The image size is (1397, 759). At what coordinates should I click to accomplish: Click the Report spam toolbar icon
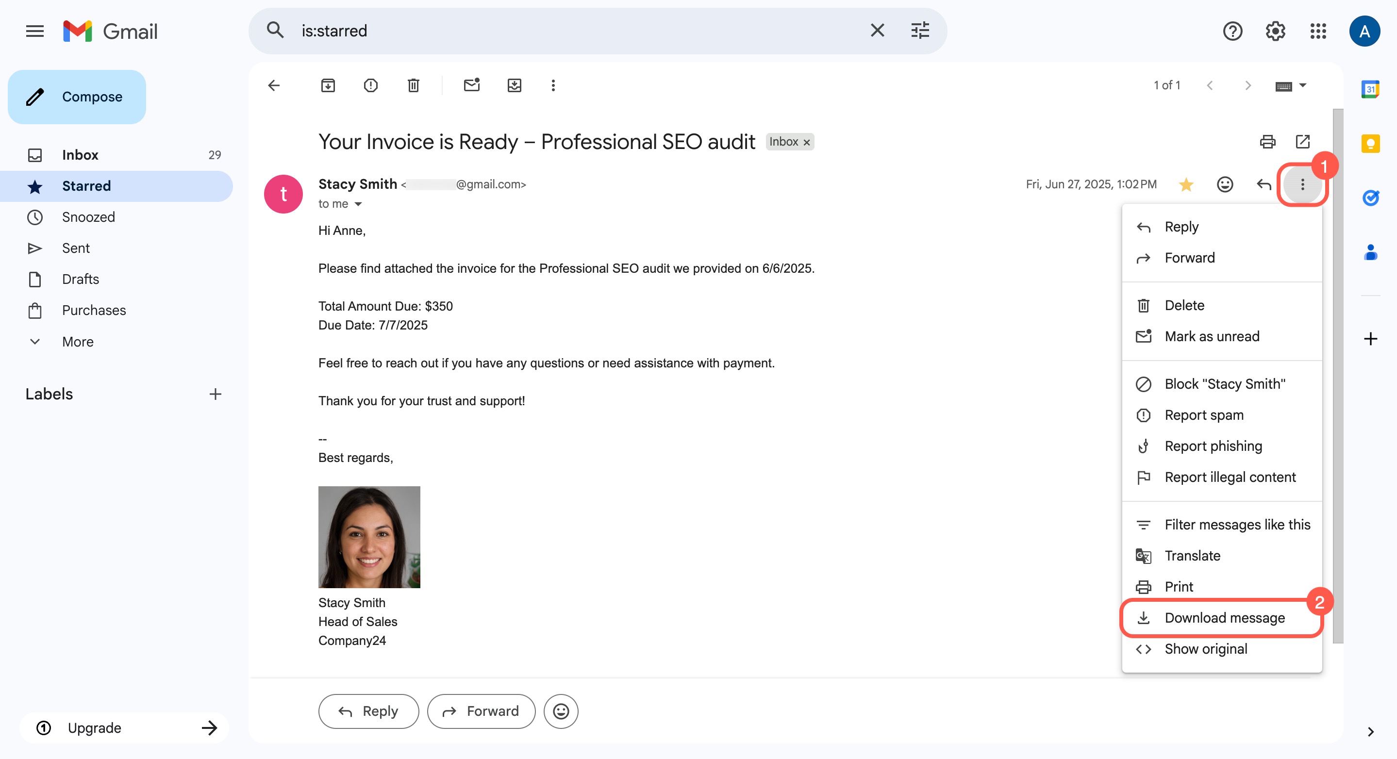[370, 85]
